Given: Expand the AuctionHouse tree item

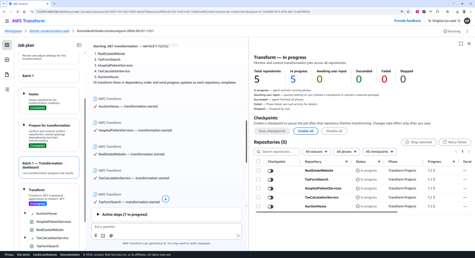Looking at the screenshot, I should point(25,213).
